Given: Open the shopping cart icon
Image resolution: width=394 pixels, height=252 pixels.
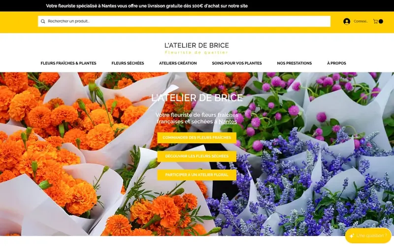Looking at the screenshot, I should click(x=378, y=21).
